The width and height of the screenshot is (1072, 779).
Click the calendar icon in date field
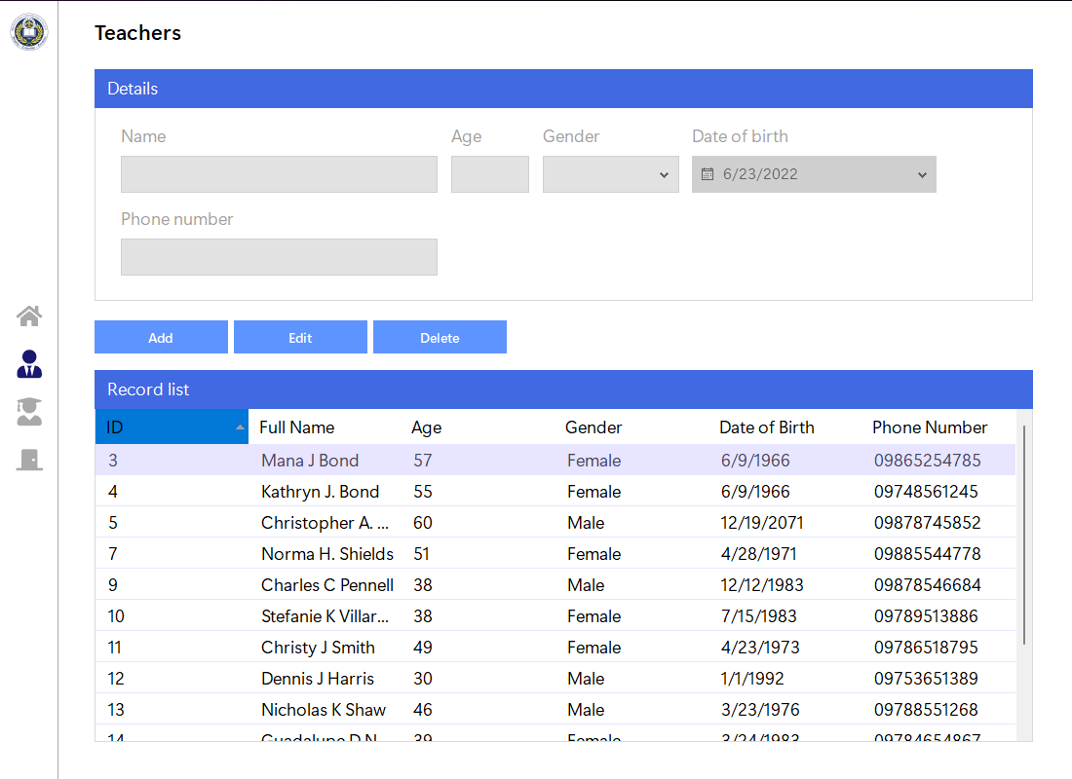click(708, 174)
